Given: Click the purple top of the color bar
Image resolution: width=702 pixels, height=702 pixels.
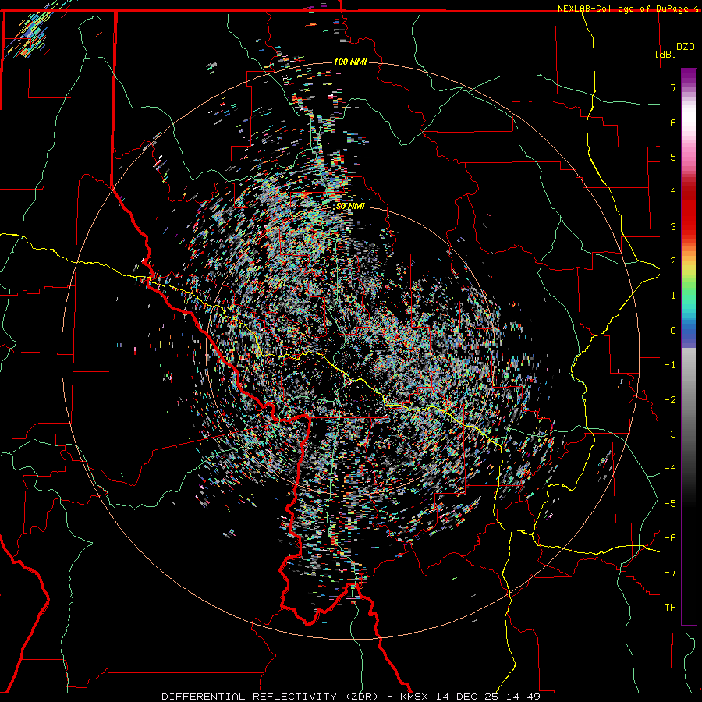Looking at the screenshot, I should click(x=689, y=76).
